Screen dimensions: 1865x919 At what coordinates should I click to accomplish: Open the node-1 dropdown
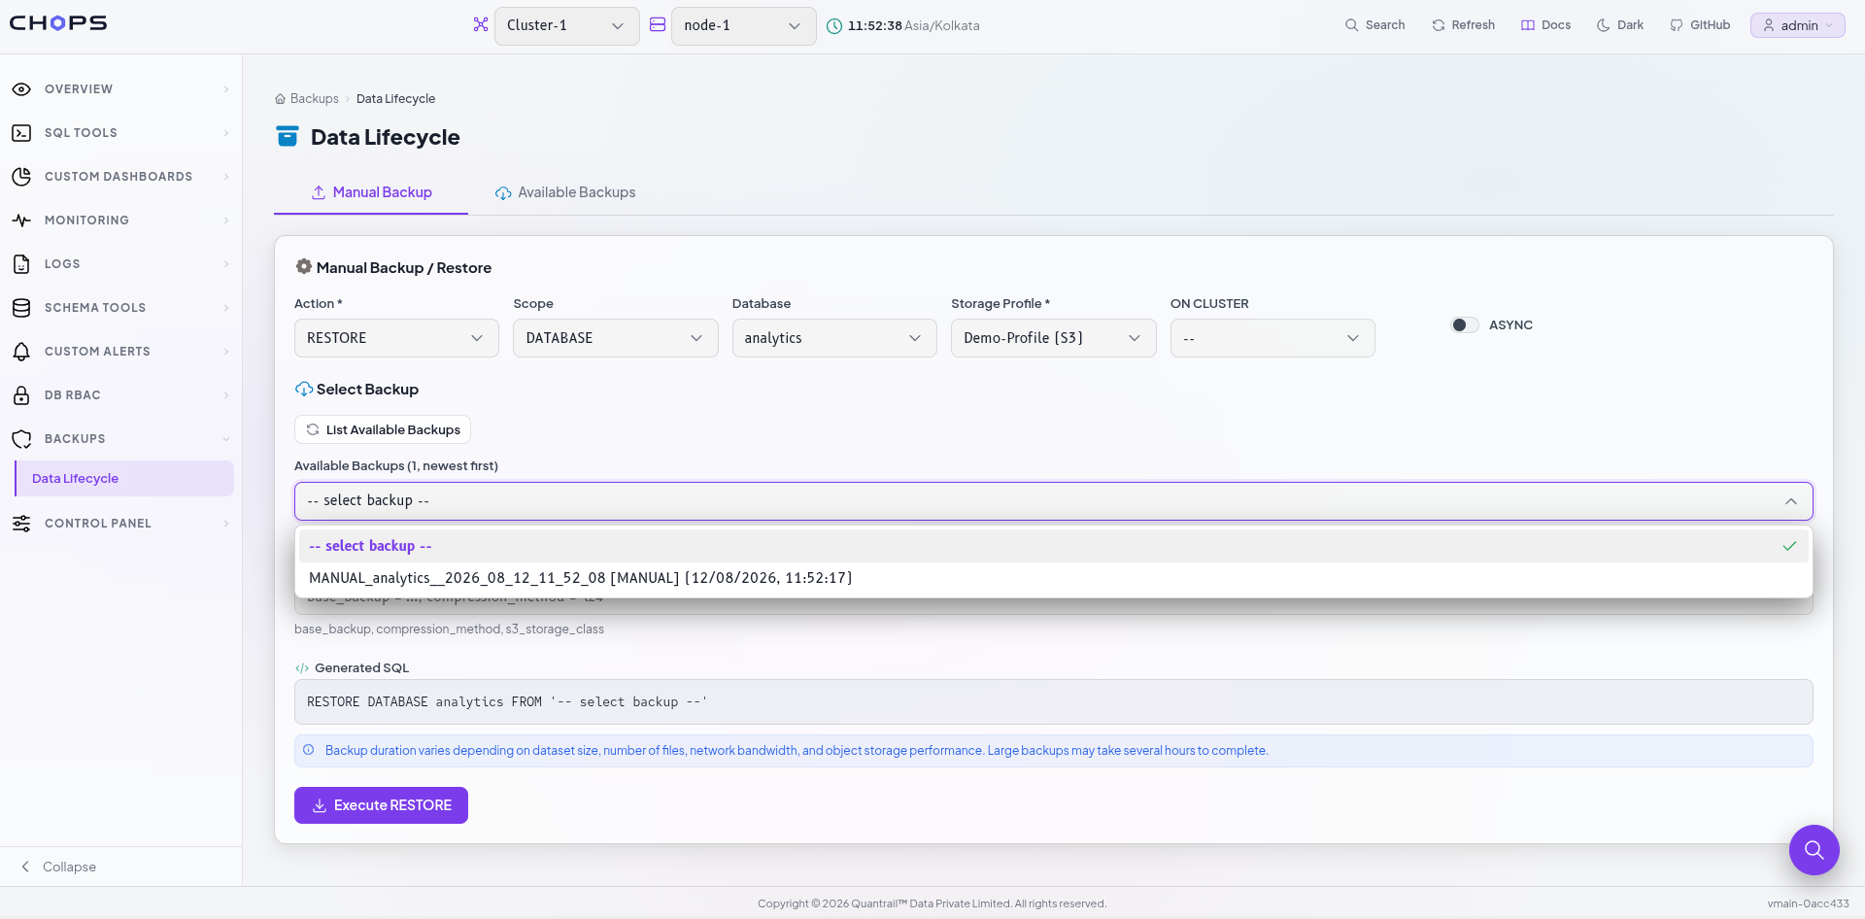[744, 26]
